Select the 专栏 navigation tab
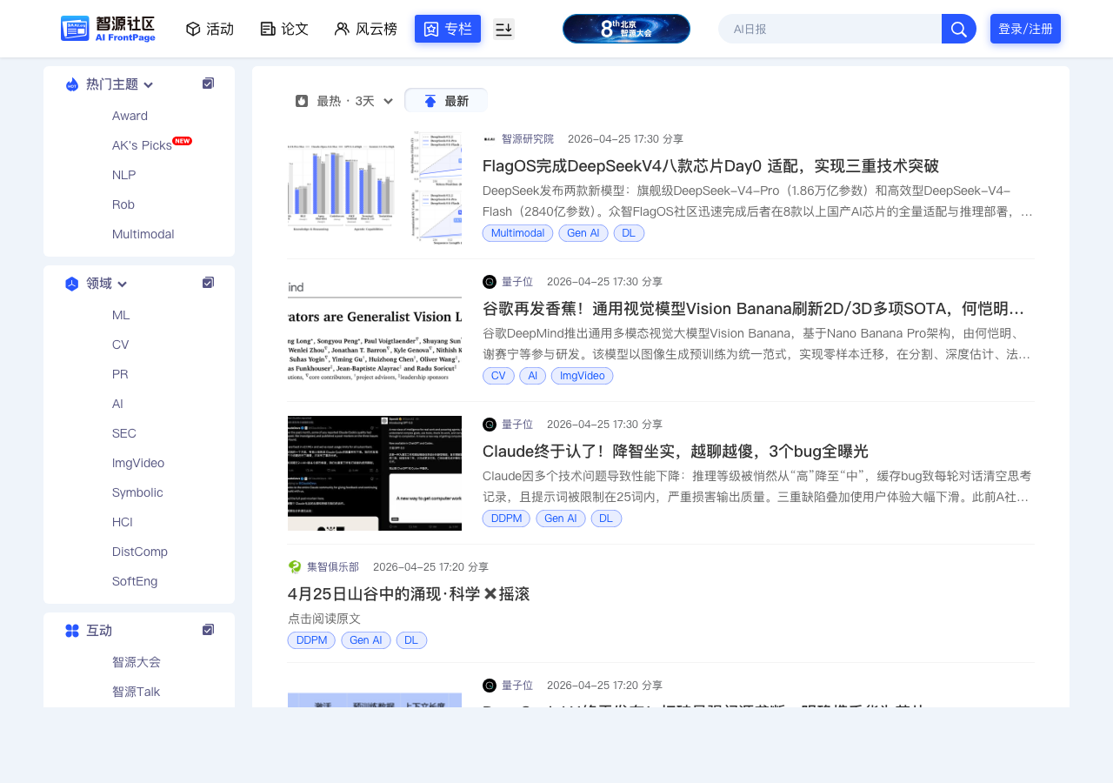1113x783 pixels. point(448,29)
